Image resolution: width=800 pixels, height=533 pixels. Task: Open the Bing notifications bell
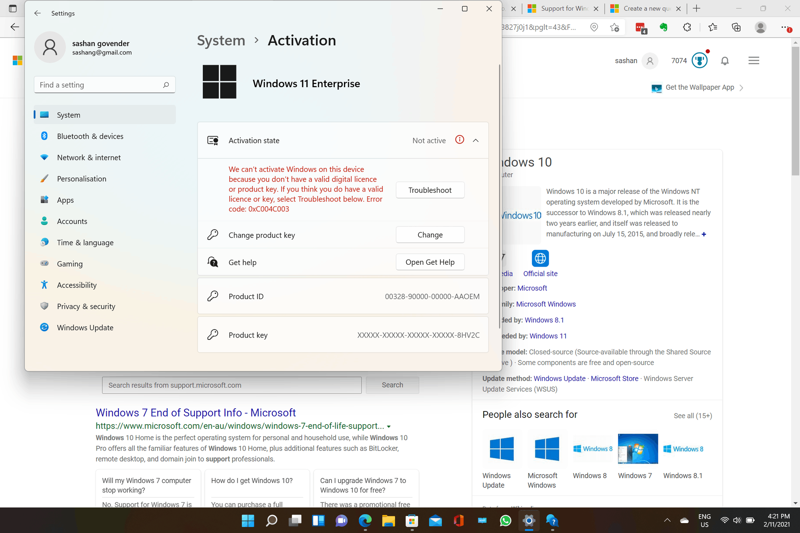(725, 60)
